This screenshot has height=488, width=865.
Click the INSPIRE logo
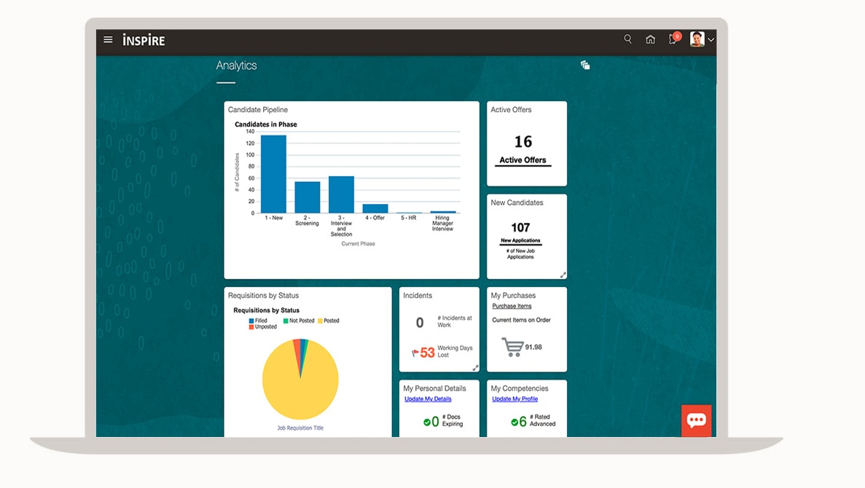coord(144,40)
